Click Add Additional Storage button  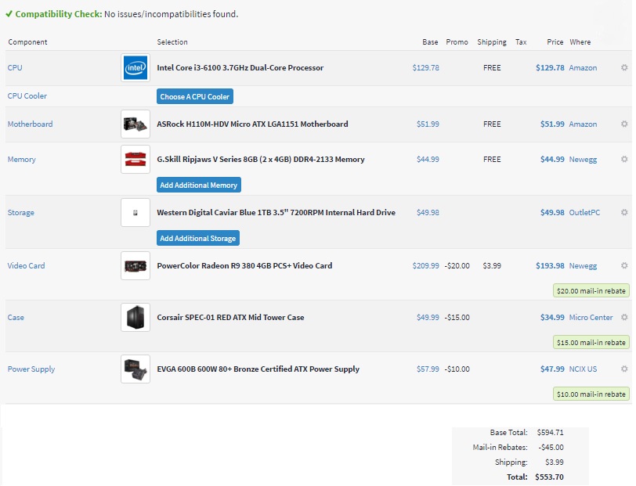198,239
